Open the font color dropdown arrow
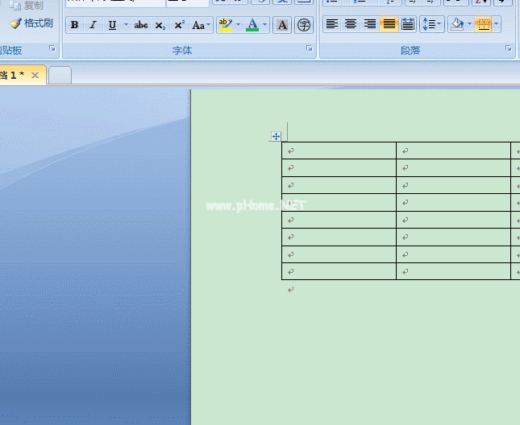This screenshot has height=425, width=520. (x=264, y=25)
